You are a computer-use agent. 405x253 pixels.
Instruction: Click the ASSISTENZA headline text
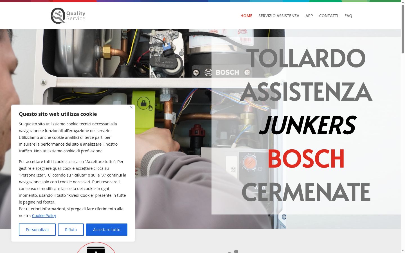(306, 92)
